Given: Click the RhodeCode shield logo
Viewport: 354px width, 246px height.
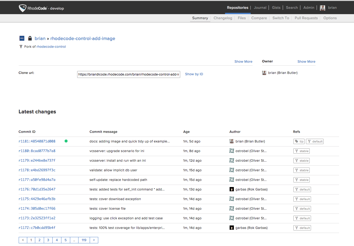Looking at the screenshot, I should click(22, 8).
